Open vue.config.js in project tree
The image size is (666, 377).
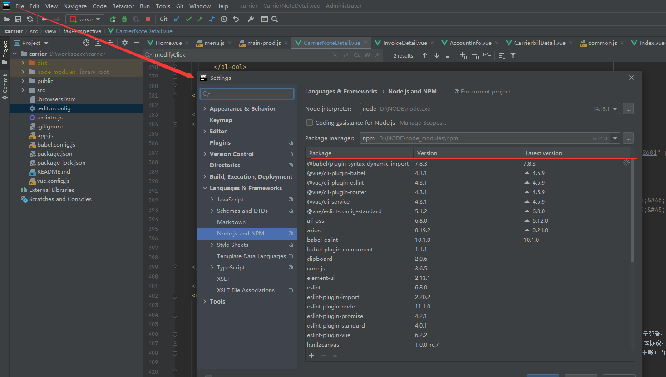coord(53,181)
